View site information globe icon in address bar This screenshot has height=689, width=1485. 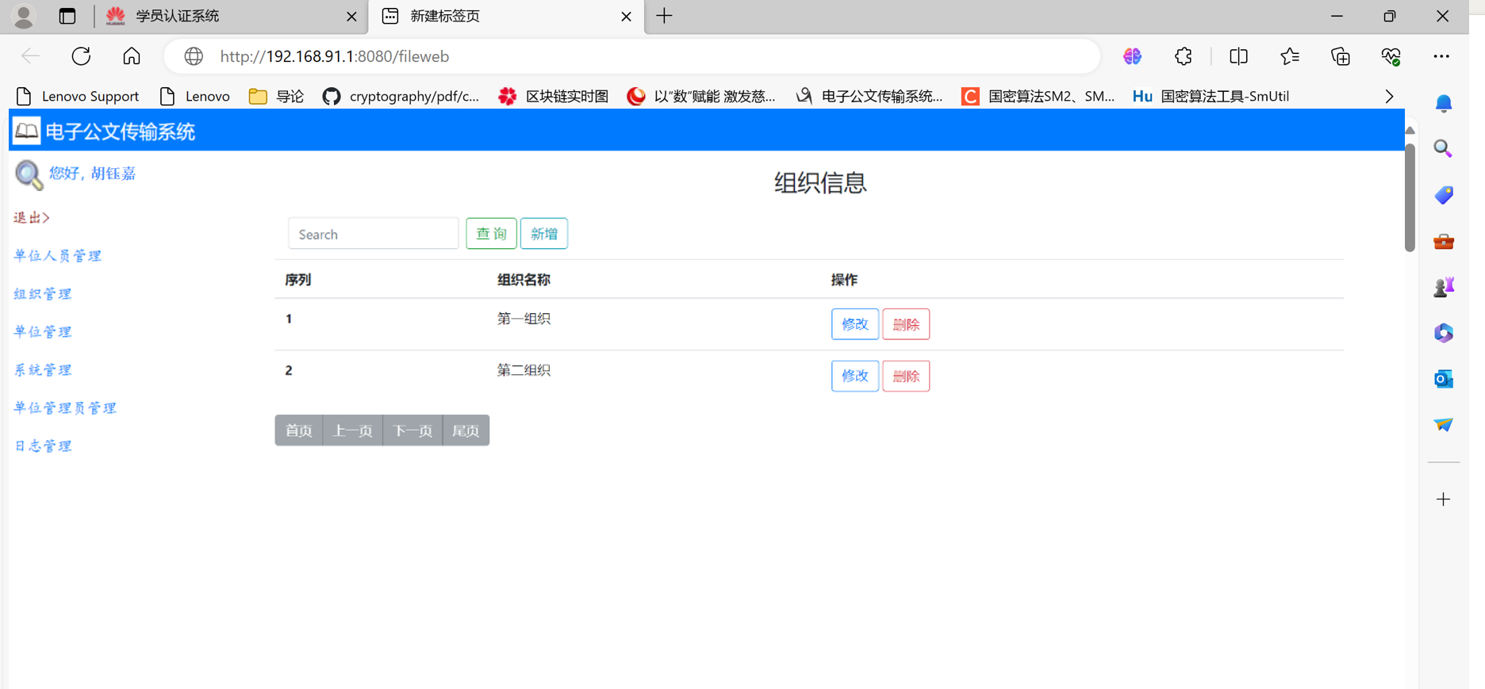click(194, 56)
